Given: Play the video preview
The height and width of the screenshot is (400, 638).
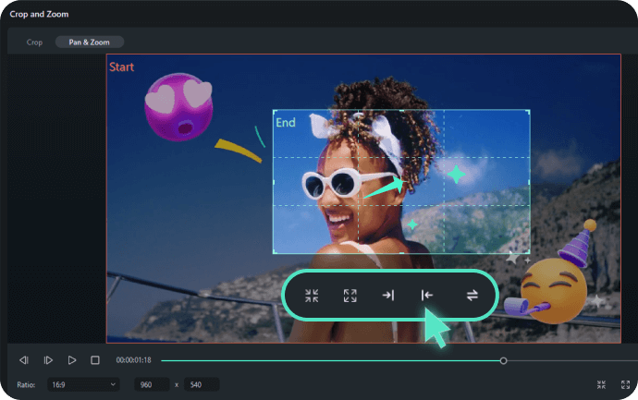Looking at the screenshot, I should pos(72,360).
